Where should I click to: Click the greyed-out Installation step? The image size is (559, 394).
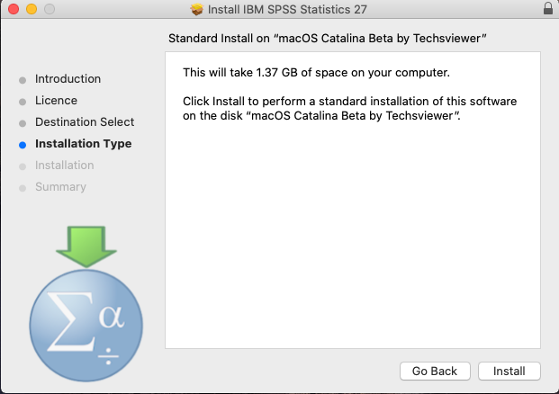(64, 166)
